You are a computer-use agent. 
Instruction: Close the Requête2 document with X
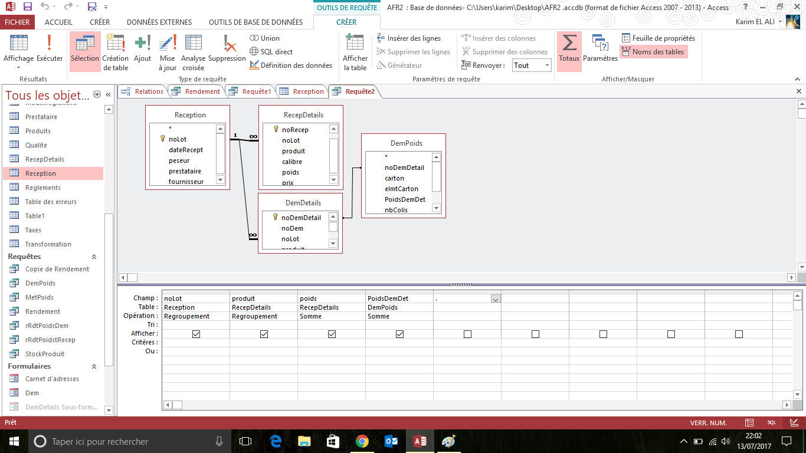799,91
